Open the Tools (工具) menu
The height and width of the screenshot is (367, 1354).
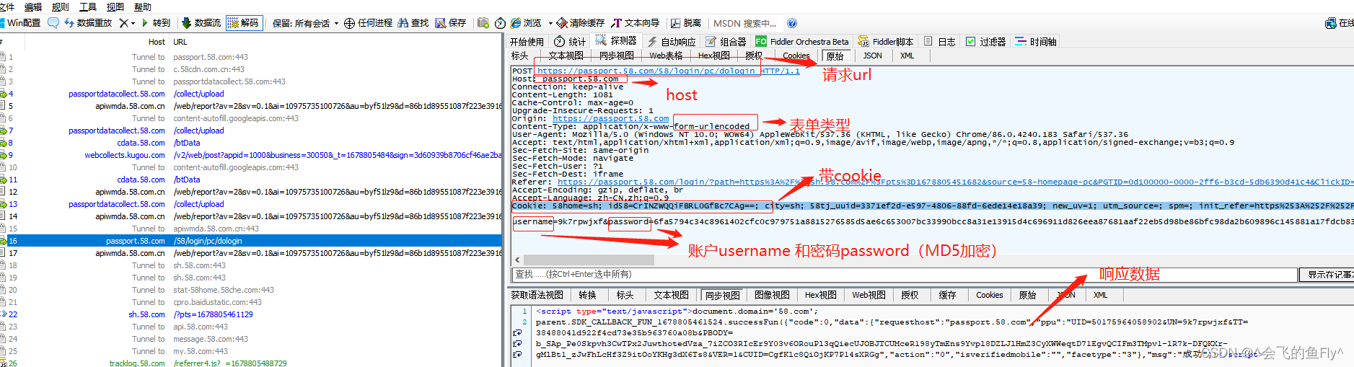pyautogui.click(x=88, y=6)
